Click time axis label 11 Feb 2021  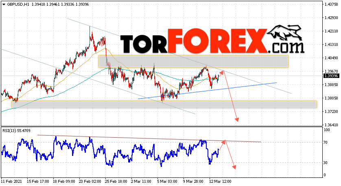pyautogui.click(x=11, y=182)
